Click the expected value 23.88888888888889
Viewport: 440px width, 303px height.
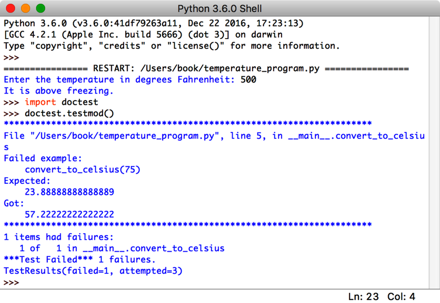coord(69,192)
